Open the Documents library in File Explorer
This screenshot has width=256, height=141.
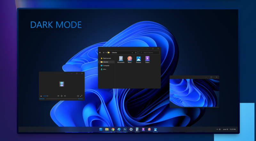121,60
